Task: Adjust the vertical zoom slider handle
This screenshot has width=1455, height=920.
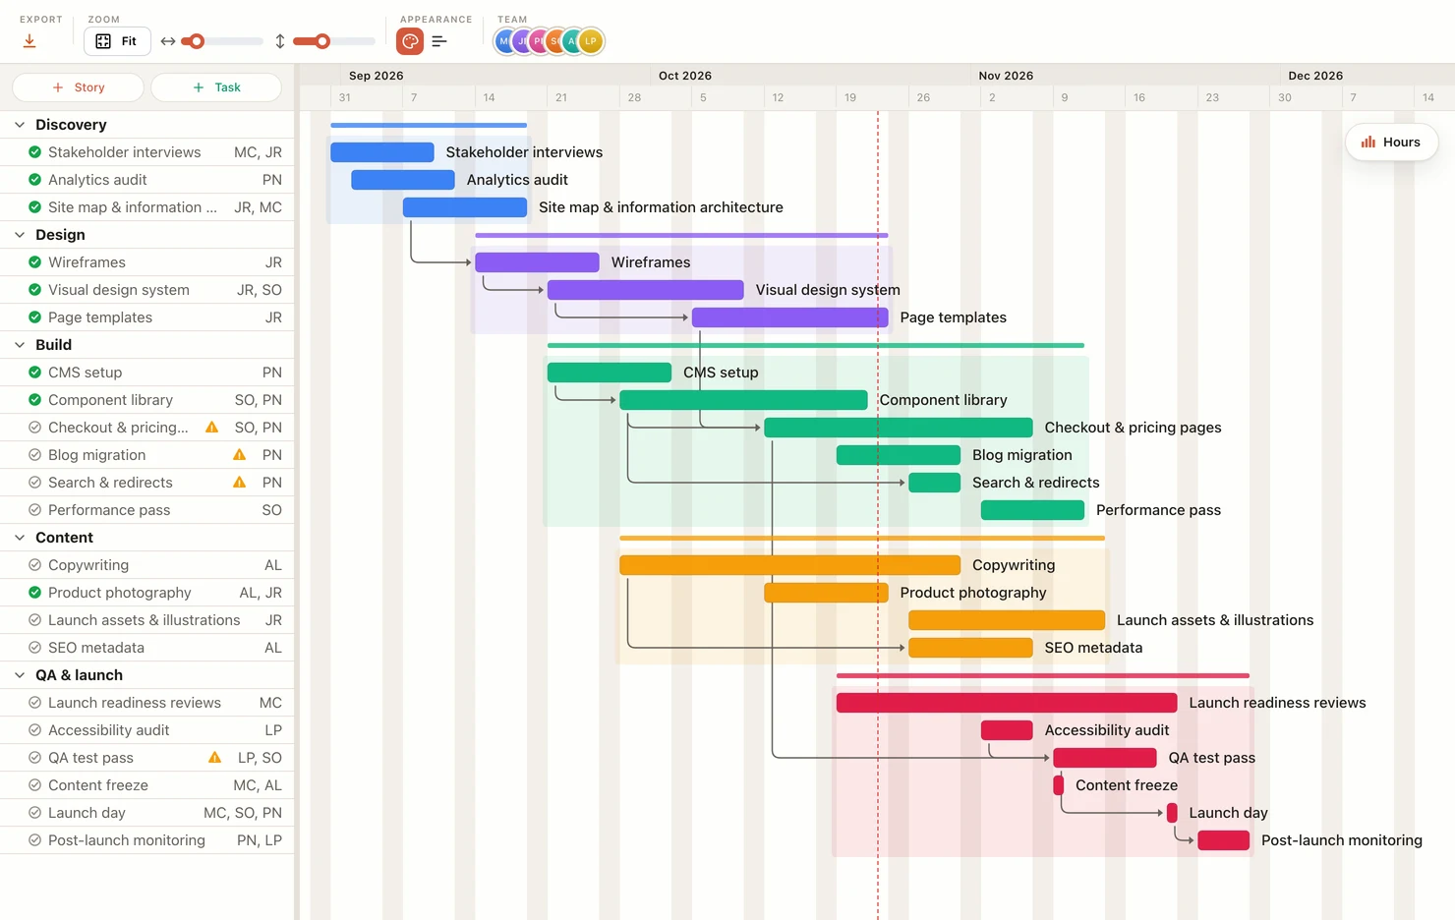Action: click(x=322, y=41)
